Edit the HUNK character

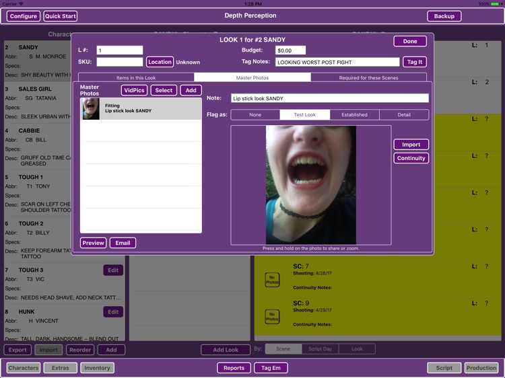point(113,311)
